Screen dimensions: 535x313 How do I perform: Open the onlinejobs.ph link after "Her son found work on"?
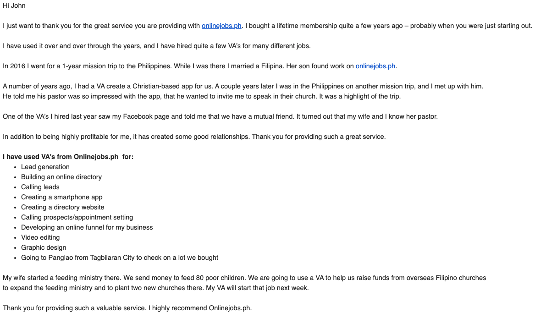(x=375, y=66)
